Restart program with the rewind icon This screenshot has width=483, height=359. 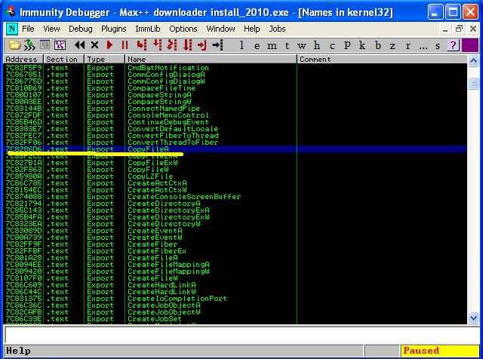(x=79, y=45)
